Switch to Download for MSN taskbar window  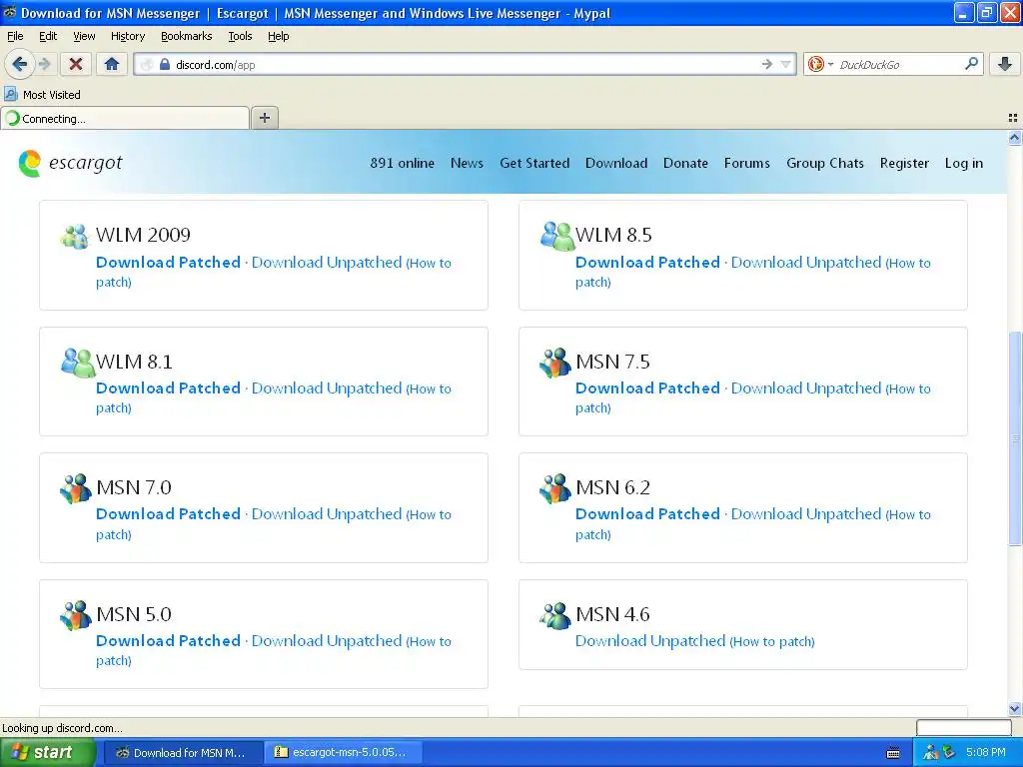pos(184,752)
